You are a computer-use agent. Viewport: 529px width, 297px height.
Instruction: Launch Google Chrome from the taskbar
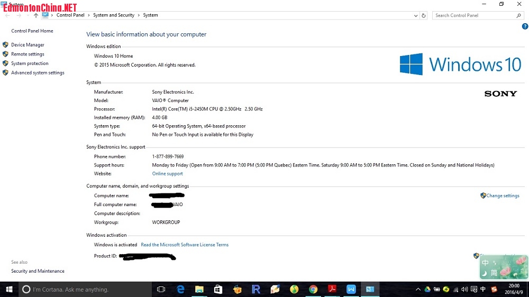[x=313, y=289]
